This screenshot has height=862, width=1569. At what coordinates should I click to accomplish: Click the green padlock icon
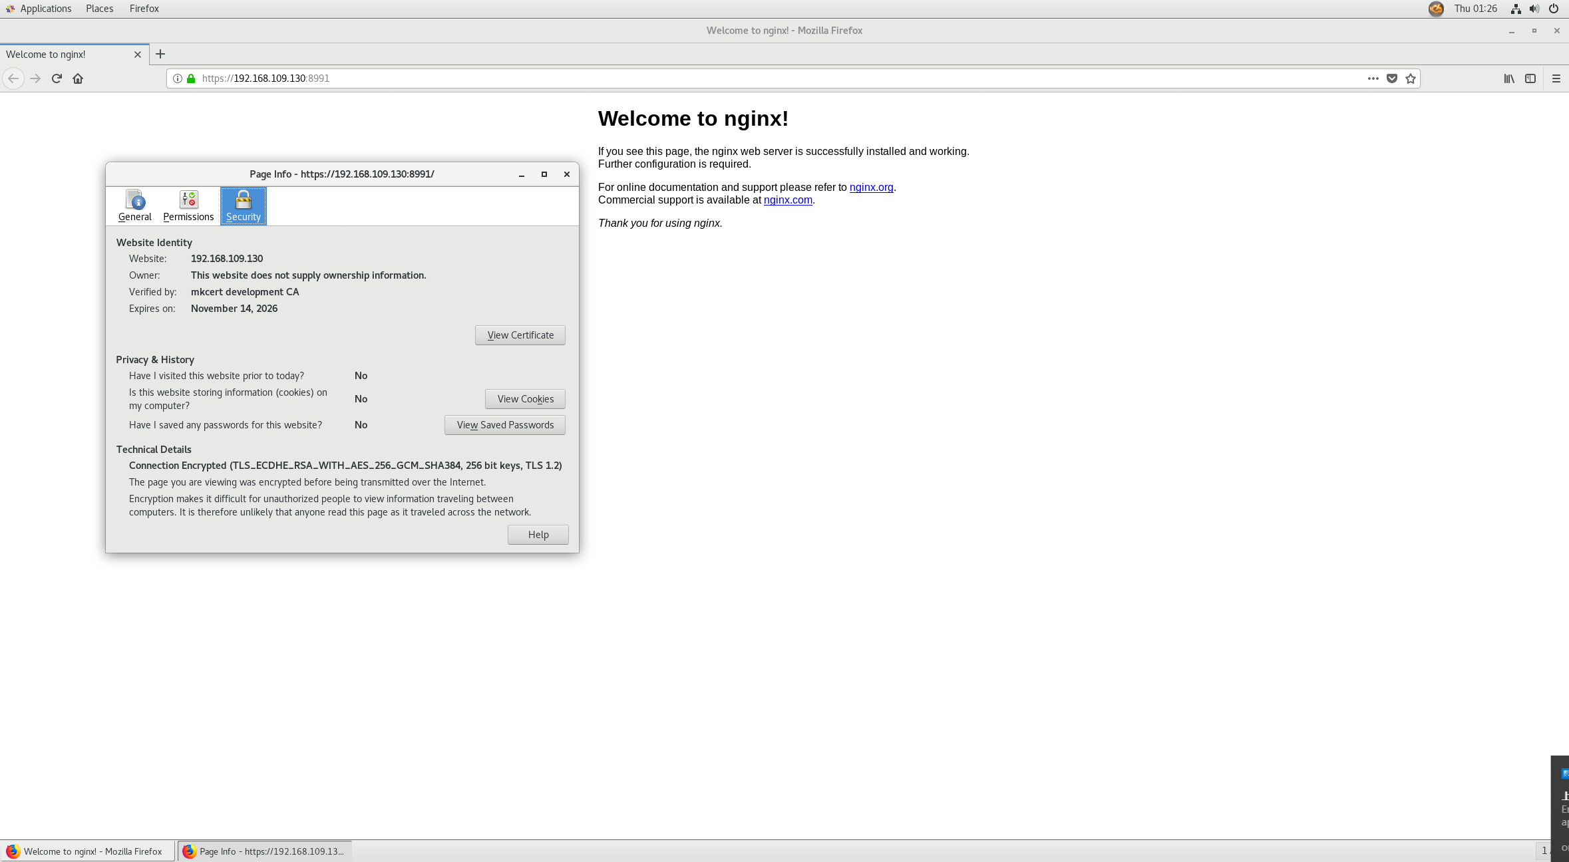point(191,78)
